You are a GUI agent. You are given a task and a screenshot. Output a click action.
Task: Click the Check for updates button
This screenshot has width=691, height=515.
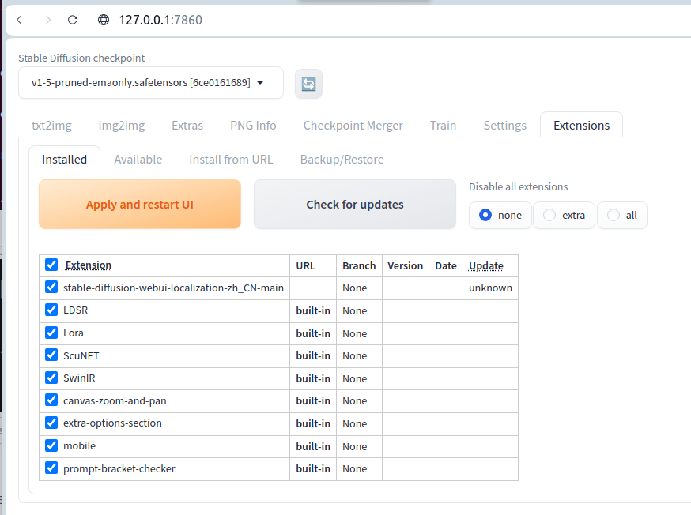click(355, 205)
